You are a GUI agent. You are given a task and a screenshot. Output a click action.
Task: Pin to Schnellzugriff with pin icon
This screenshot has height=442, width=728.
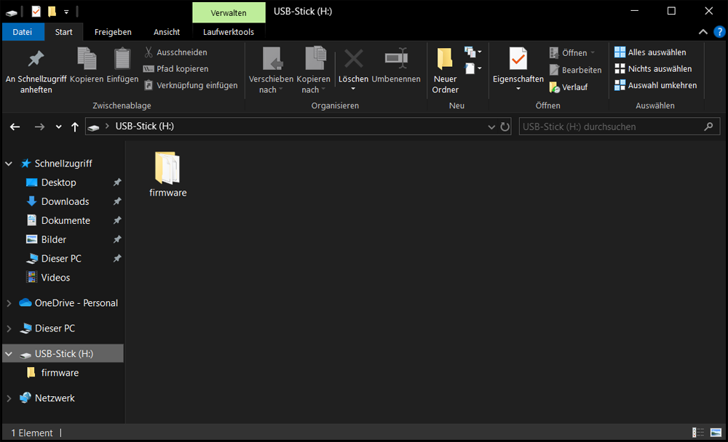coord(36,71)
